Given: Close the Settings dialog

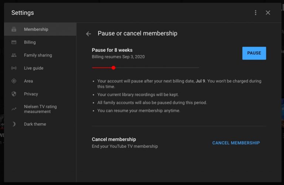Looking at the screenshot, I should [268, 13].
